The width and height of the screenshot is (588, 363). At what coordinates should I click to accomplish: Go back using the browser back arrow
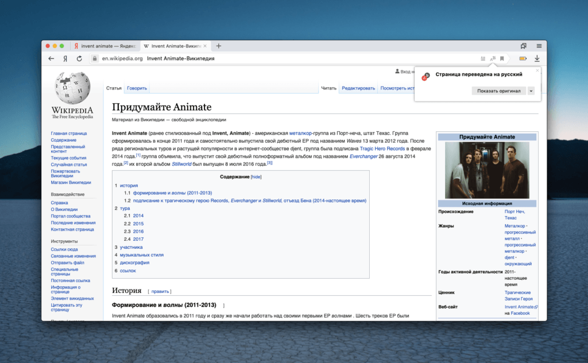click(51, 58)
